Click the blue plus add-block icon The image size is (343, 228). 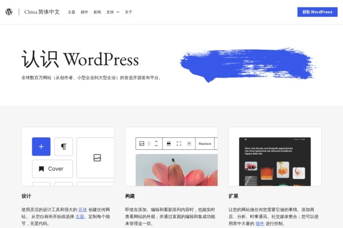click(41, 146)
